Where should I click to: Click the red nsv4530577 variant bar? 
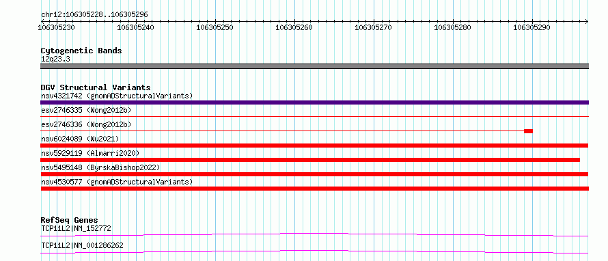coord(314,189)
